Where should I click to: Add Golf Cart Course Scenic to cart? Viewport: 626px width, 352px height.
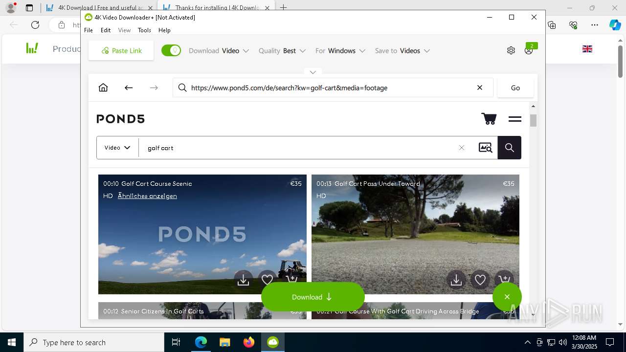point(292,279)
